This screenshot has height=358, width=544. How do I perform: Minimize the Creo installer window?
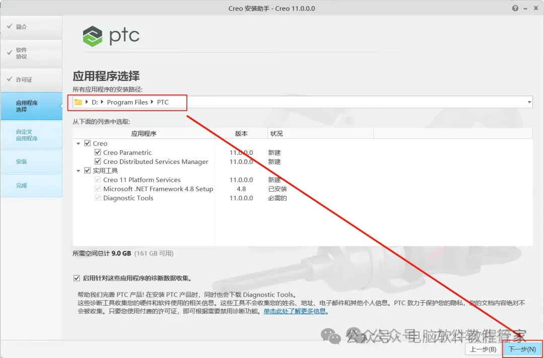pos(525,9)
